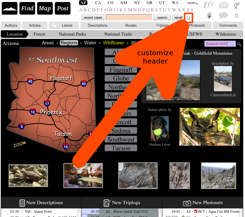Select the AZ state filter
Screen dimensions: 245x217
[x=83, y=3]
